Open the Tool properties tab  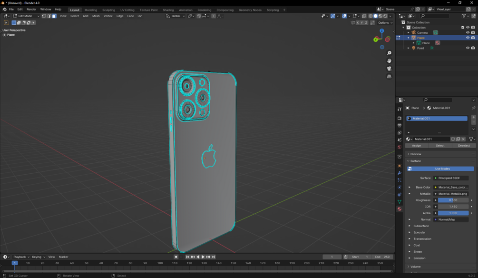pyautogui.click(x=400, y=109)
